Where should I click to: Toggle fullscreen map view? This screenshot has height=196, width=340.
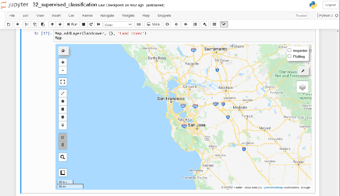pos(63,82)
